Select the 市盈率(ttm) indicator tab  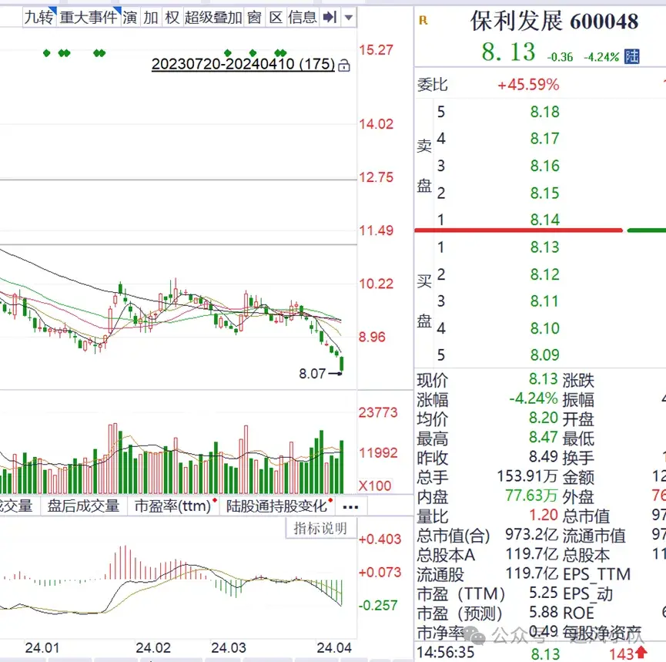click(x=173, y=506)
